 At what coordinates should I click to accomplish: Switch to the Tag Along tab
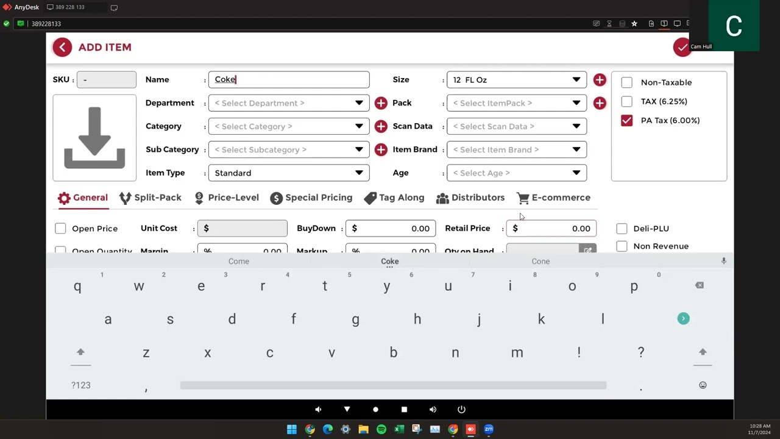coord(394,198)
